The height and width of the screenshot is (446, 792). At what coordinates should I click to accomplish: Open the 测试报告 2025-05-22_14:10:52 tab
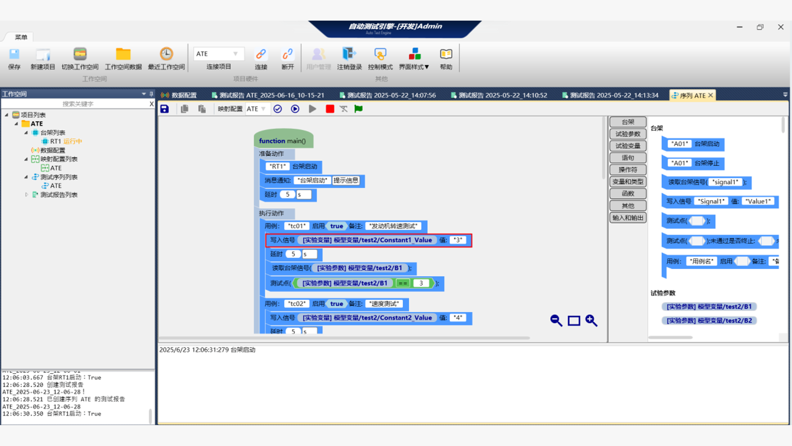[499, 95]
